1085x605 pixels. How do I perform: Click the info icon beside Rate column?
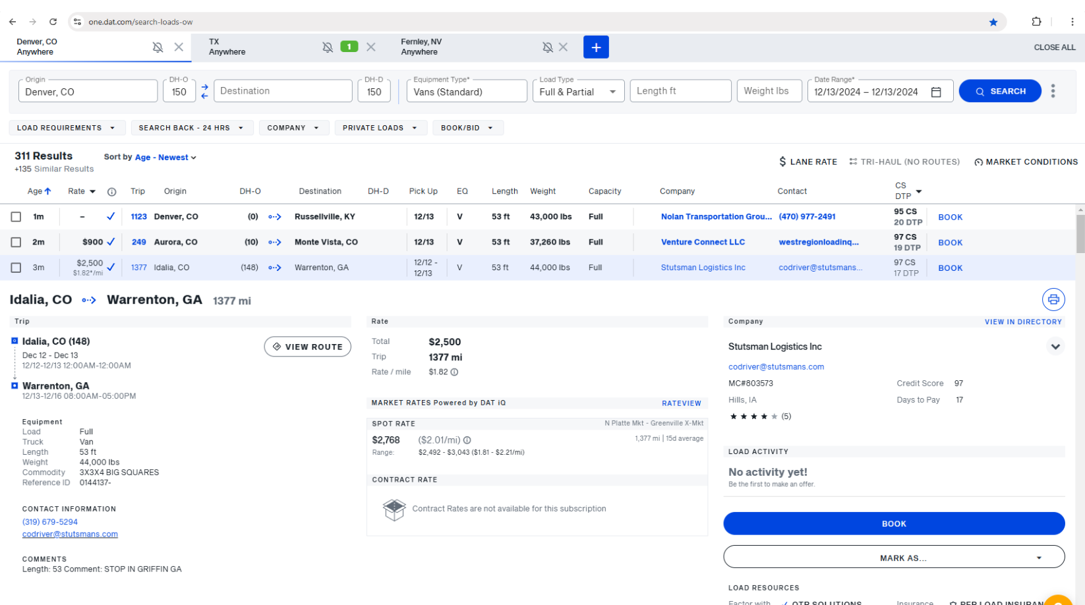[111, 192]
